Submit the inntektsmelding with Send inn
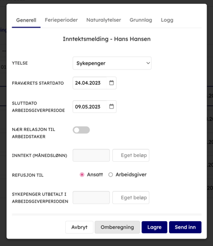This screenshot has height=246, width=213. pos(185,227)
